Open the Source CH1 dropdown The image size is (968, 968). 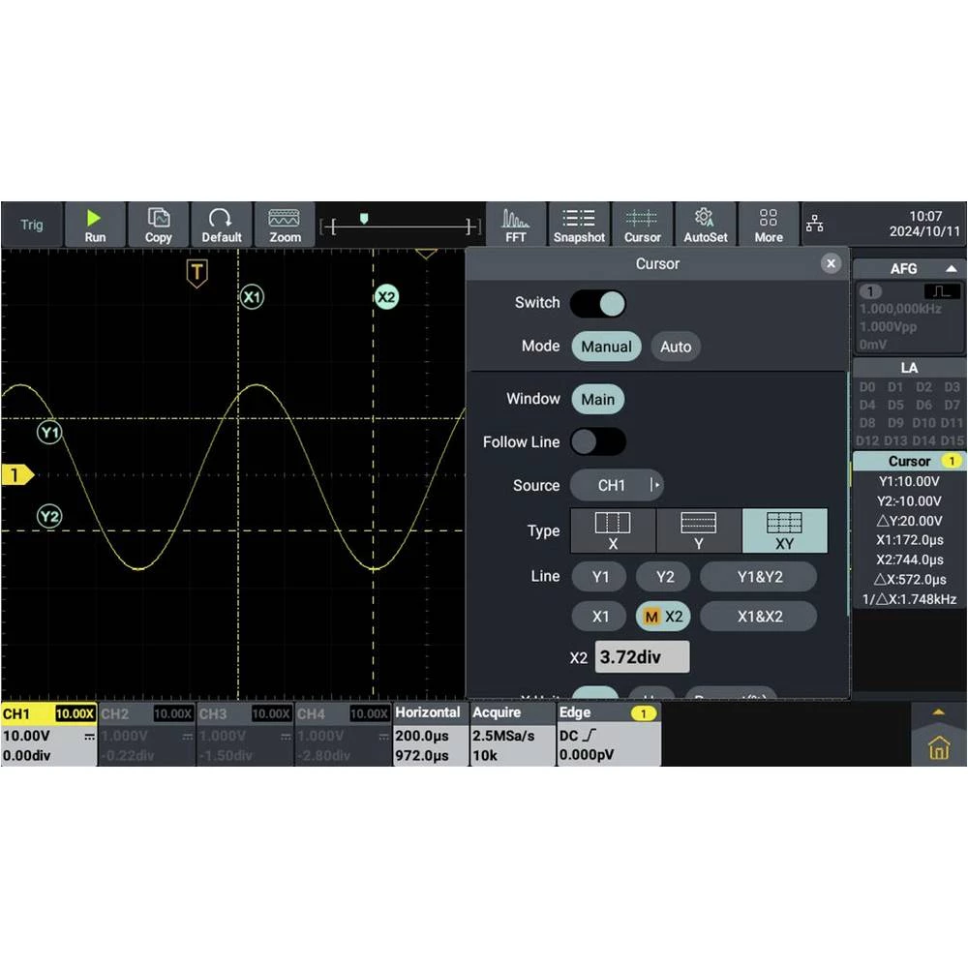(x=617, y=486)
